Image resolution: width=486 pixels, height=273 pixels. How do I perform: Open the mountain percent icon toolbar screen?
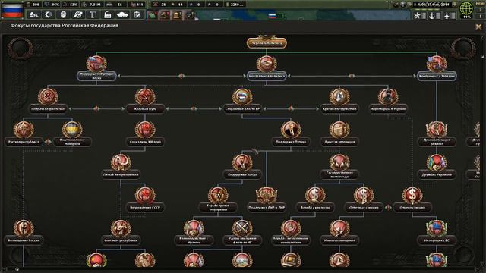pos(33,14)
